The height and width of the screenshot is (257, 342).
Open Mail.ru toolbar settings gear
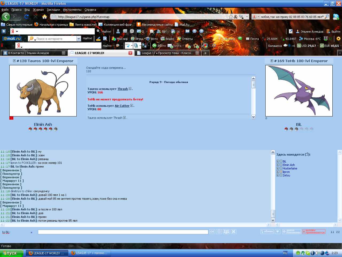(339, 39)
